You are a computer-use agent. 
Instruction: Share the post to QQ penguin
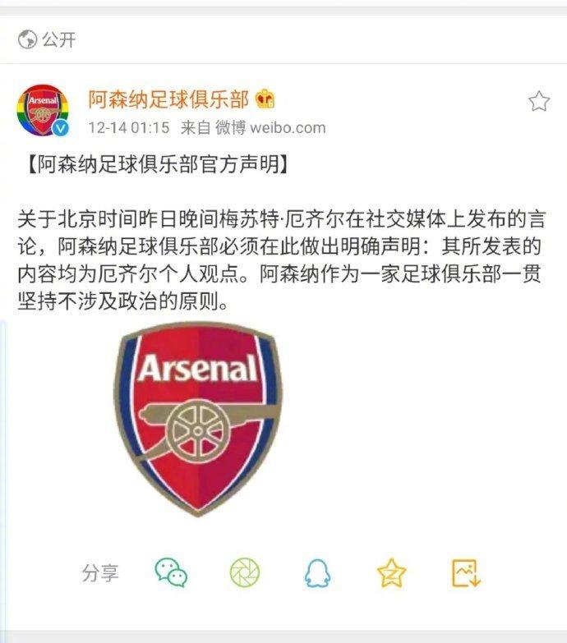(317, 573)
